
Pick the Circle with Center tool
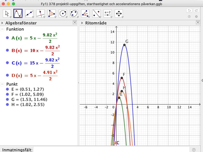[62, 13]
